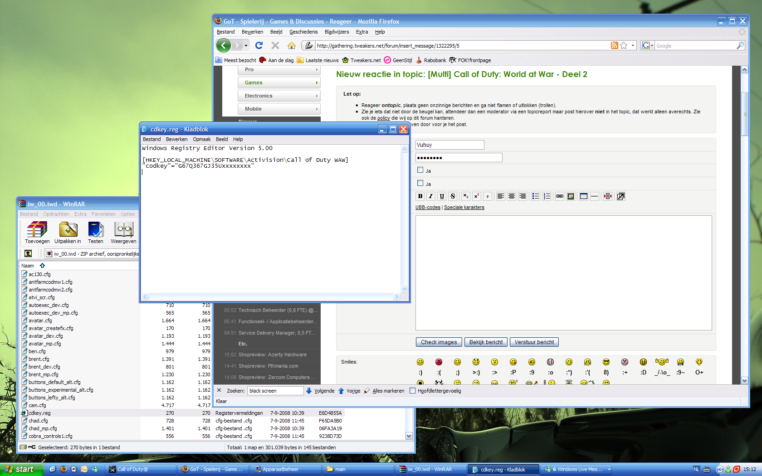
Task: Insert numbered list in the forum editor
Action: (547, 196)
